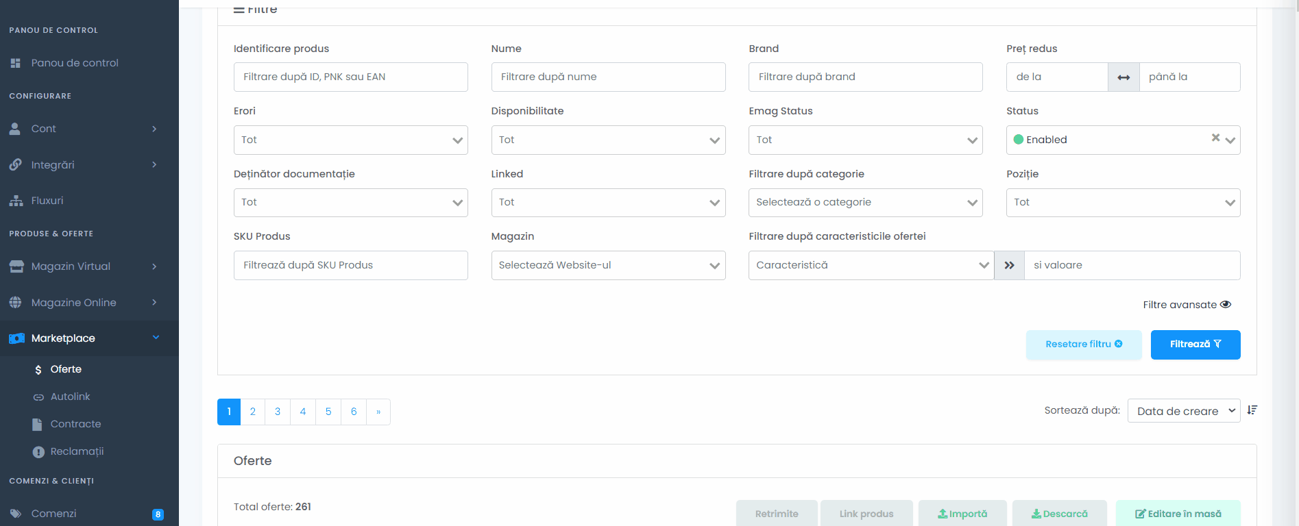Go to pagination page 6
1299x526 pixels.
click(354, 412)
